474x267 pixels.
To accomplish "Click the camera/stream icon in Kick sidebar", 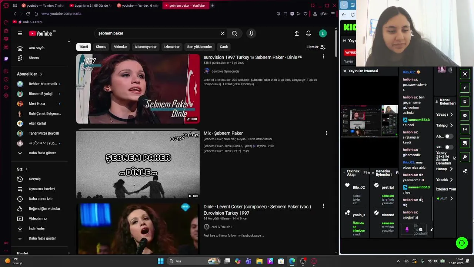I will (x=465, y=143).
